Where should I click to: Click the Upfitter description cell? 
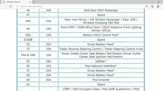pos(101,61)
